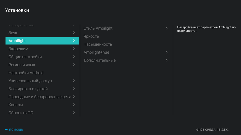Click the Помощь help link
This screenshot has width=241, height=135.
[x=16, y=130]
